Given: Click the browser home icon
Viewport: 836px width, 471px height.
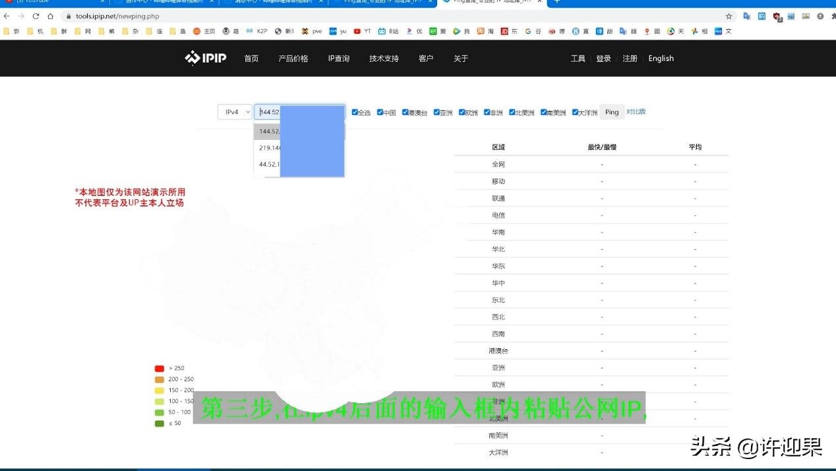Looking at the screenshot, I should click(x=50, y=16).
